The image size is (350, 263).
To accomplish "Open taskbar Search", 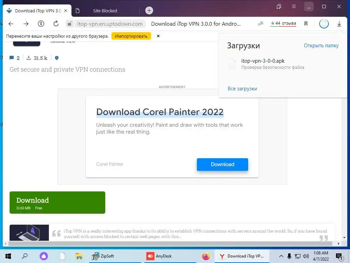I will [25, 256].
